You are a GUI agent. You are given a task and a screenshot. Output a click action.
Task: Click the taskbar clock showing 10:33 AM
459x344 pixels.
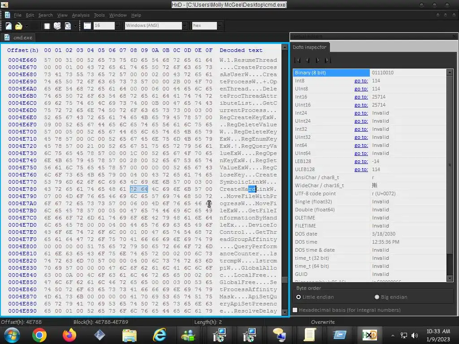438,331
